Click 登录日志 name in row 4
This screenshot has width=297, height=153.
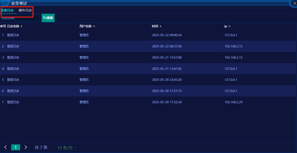(x=13, y=68)
